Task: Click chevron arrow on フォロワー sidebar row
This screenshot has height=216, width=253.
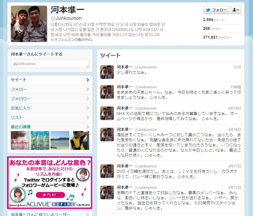Action: (x=88, y=98)
